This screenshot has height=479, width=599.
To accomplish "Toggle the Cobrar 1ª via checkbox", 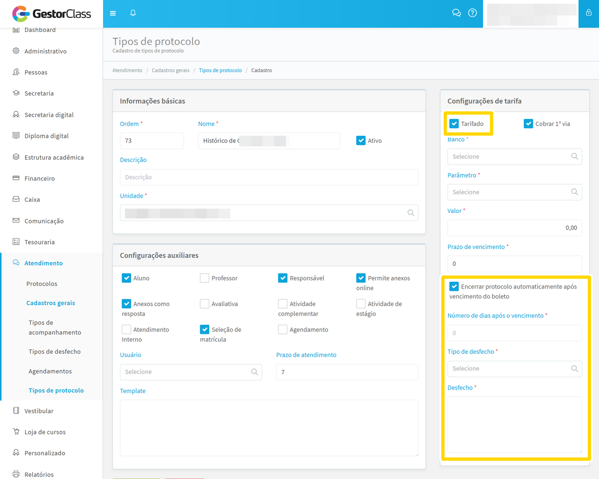I will 528,124.
